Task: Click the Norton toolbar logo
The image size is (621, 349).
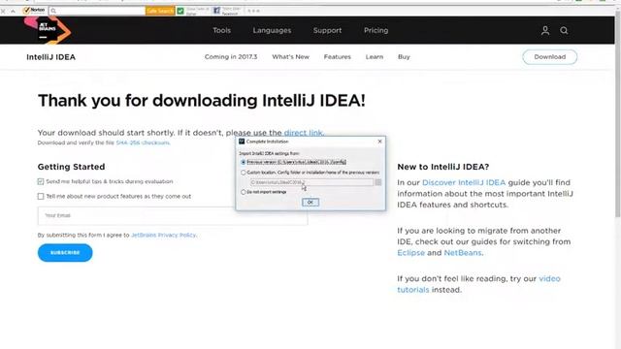Action: click(x=34, y=11)
